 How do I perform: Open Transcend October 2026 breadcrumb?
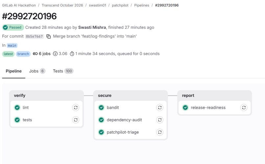pyautogui.click(x=62, y=5)
